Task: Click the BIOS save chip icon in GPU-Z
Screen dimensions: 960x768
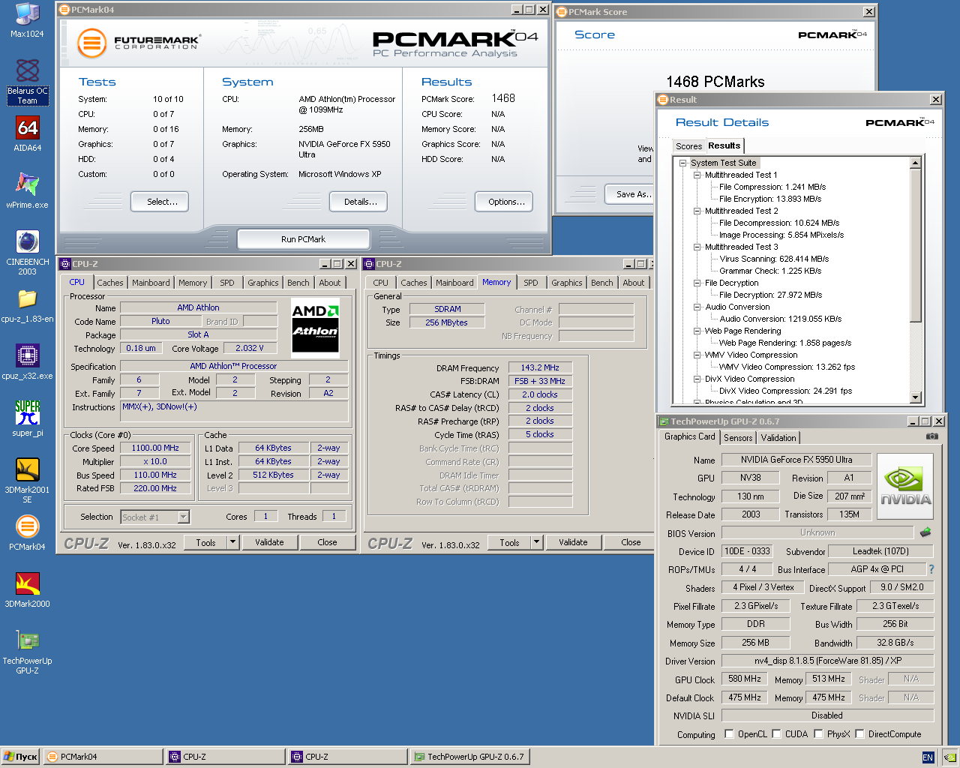Action: [x=925, y=532]
